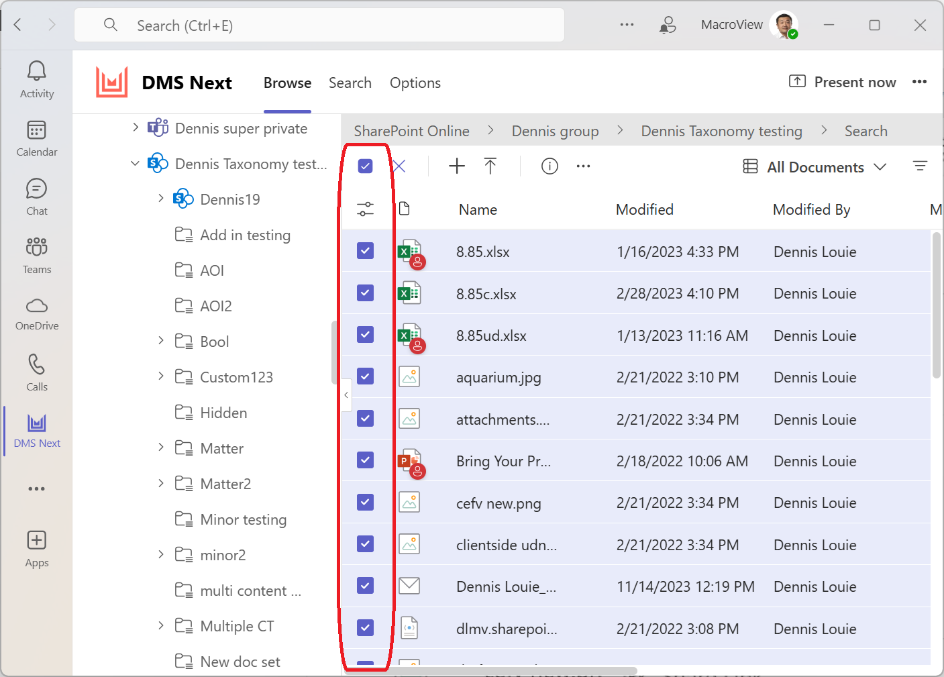Go to SharePoint Online breadcrumb
Screen dimensions: 944x677
pyautogui.click(x=411, y=131)
